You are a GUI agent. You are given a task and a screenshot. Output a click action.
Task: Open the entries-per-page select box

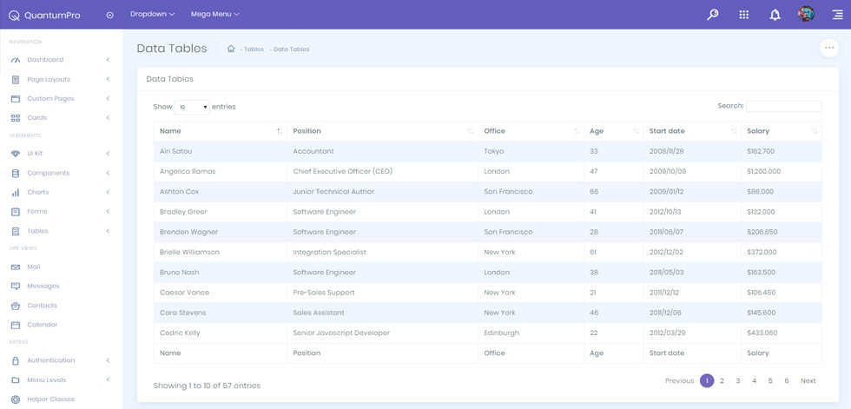point(192,107)
